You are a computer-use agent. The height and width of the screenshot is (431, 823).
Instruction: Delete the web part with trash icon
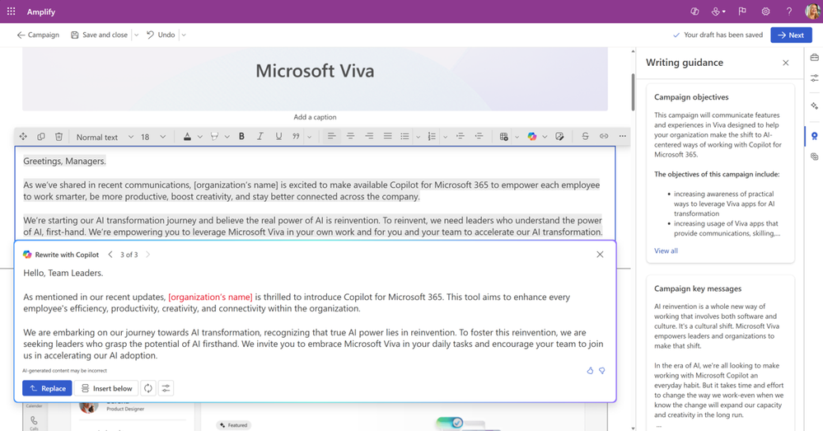coord(58,137)
